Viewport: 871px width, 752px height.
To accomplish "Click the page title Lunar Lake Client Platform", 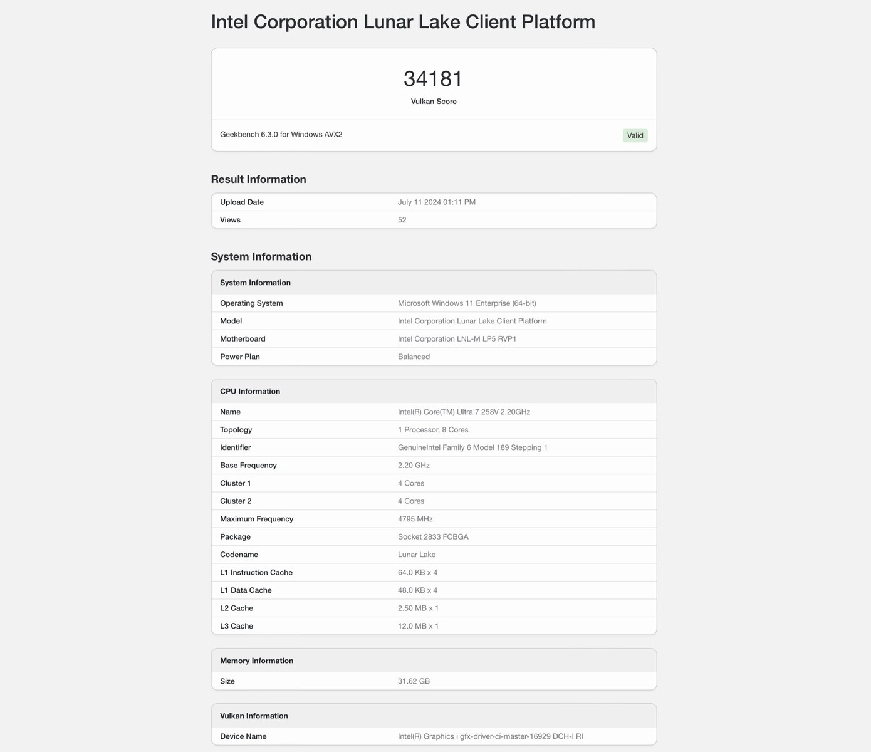I will click(x=403, y=22).
